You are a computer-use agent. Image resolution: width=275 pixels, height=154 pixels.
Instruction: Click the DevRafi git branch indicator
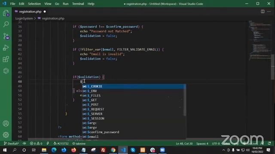[x=11, y=144]
